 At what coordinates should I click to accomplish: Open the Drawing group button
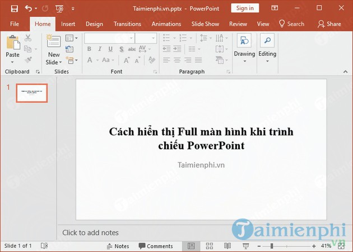[244, 48]
